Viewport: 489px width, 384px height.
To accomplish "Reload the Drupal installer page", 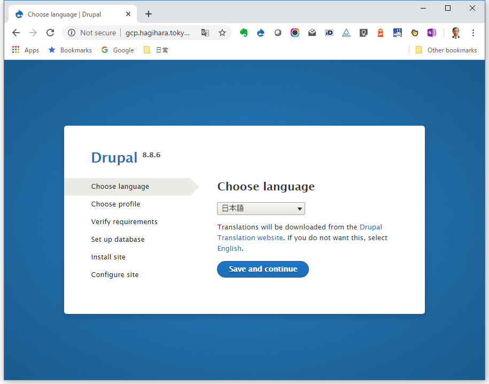I will pyautogui.click(x=50, y=33).
